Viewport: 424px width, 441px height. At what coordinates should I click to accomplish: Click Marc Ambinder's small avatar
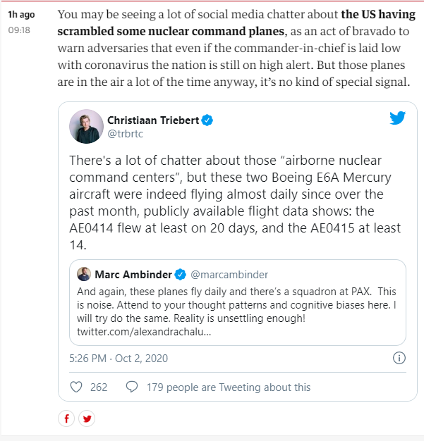(x=84, y=274)
